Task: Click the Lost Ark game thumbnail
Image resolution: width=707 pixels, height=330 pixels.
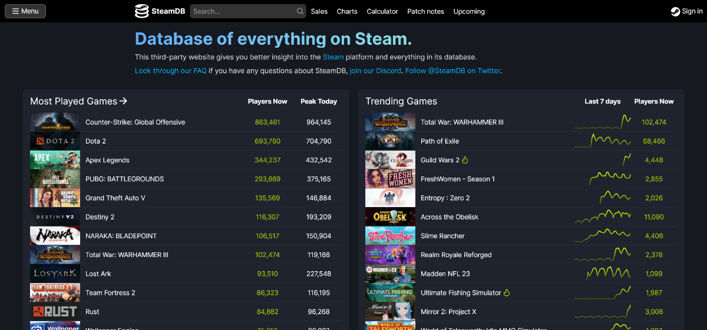Action: 55,274
